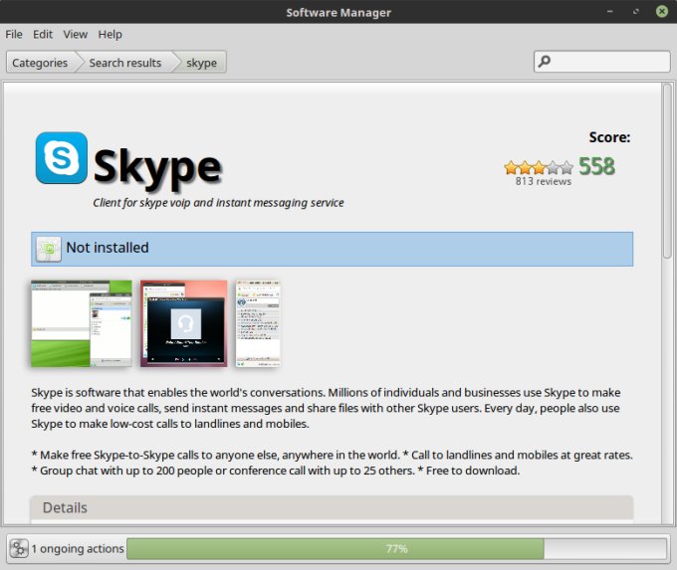Image resolution: width=677 pixels, height=570 pixels.
Task: Click the magnifier search icon
Action: pyautogui.click(x=545, y=62)
